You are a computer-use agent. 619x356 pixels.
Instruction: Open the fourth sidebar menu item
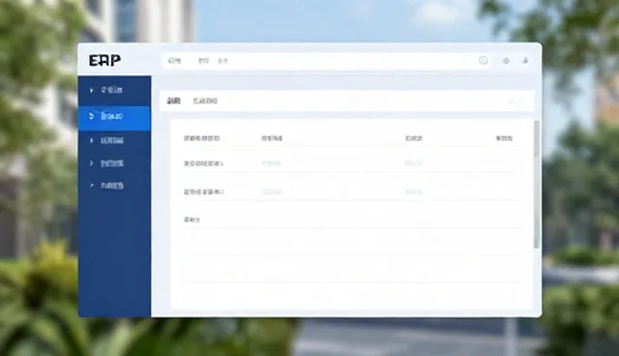(112, 163)
